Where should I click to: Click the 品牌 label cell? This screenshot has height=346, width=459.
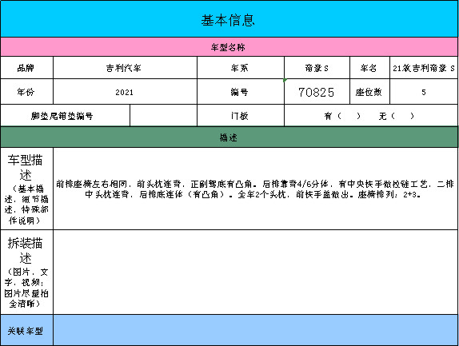[x=26, y=68]
